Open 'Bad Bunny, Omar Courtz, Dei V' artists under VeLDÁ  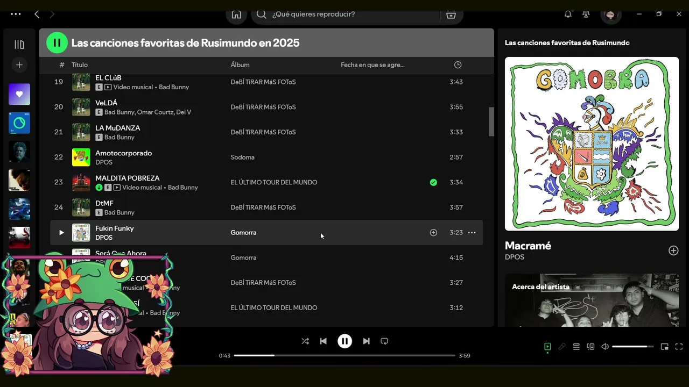coord(147,112)
